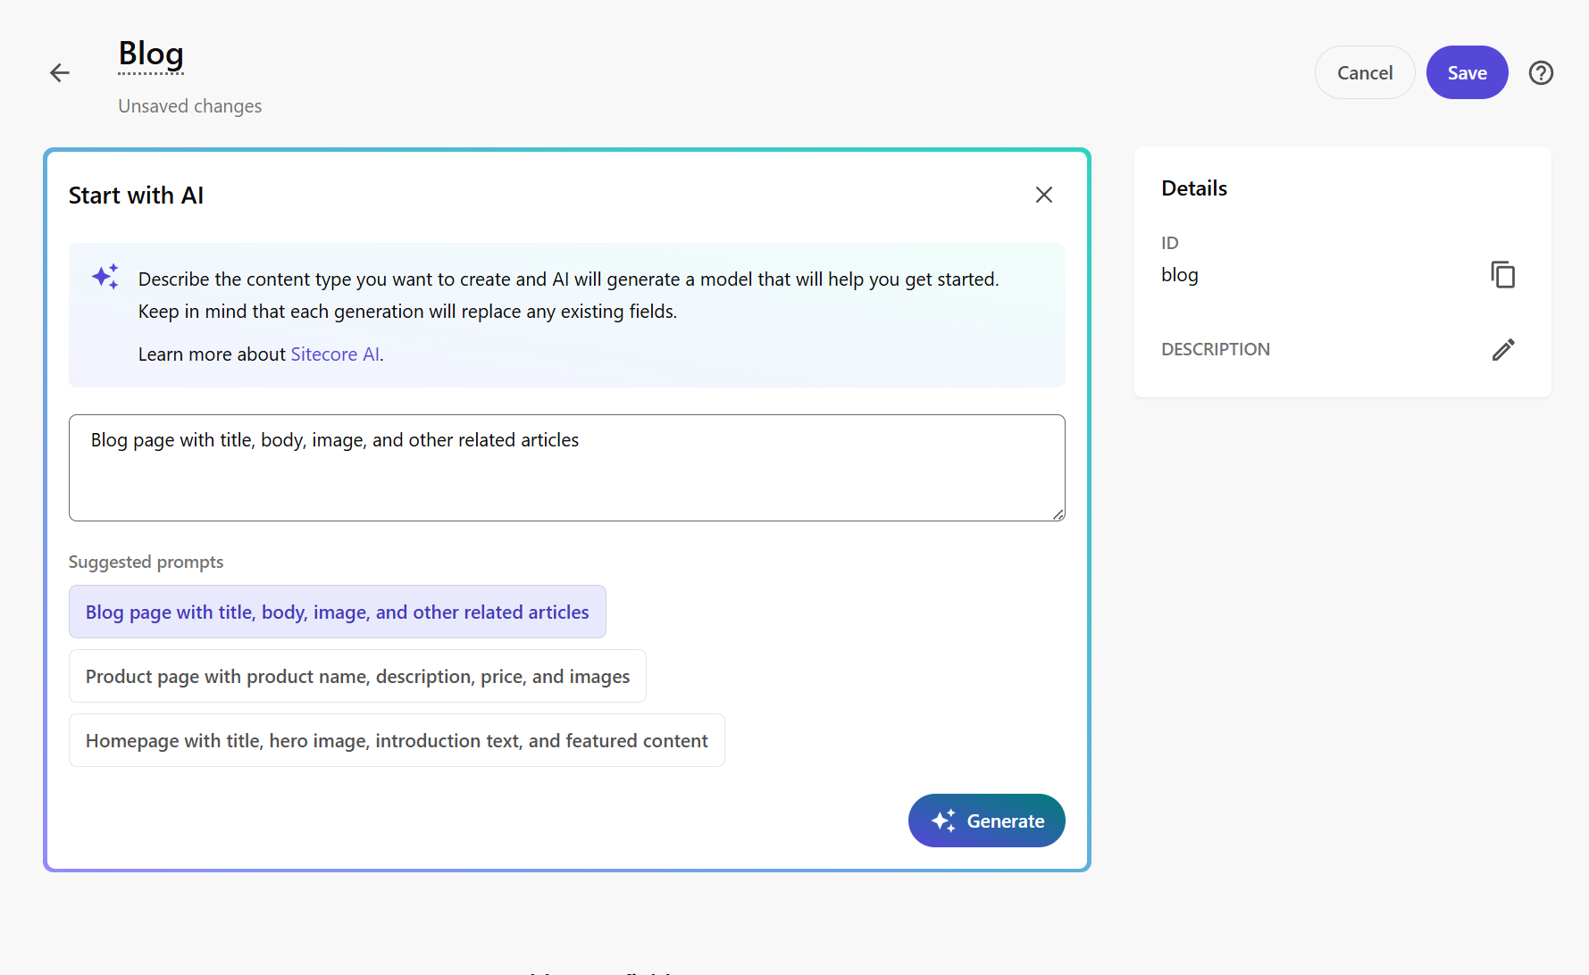The height and width of the screenshot is (975, 1589).
Task: Click the Suggested prompts label
Action: click(146, 562)
